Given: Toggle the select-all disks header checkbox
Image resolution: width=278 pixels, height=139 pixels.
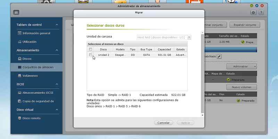Looking at the screenshot, I should [90, 49].
